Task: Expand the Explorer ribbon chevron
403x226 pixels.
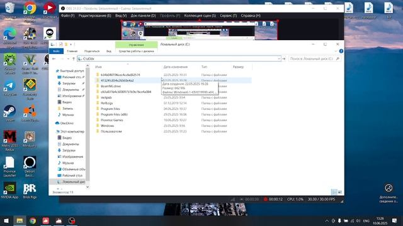Action: [x=336, y=51]
